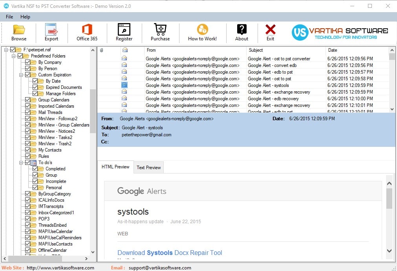Toggle the Mail Threads folder checkbox
This screenshot has width=397, height=271.
tap(28, 112)
